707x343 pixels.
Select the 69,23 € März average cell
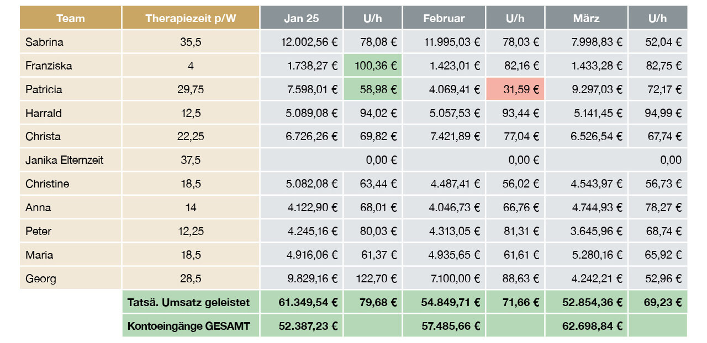point(658,303)
